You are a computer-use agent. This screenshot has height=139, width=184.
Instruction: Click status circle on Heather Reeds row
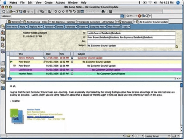(72, 74)
